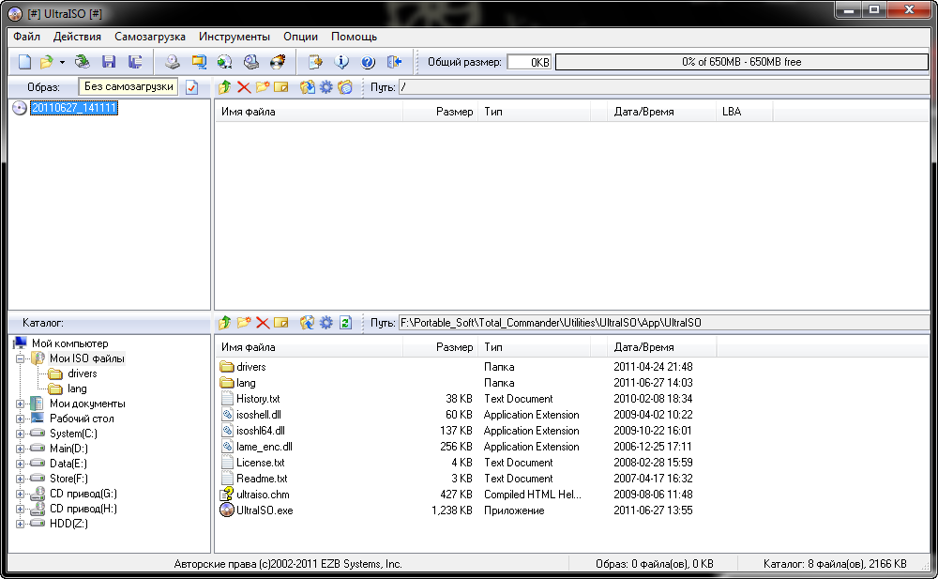Click the refresh icon in catalog toolbar

tap(345, 323)
